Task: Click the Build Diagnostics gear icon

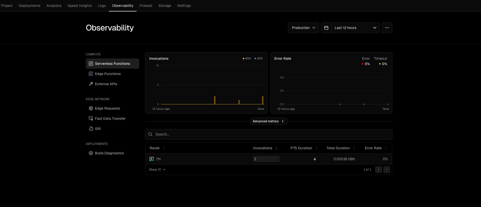Action: 91,153
